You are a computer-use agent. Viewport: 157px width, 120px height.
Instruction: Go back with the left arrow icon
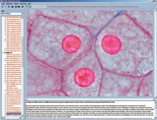tap(3, 7)
